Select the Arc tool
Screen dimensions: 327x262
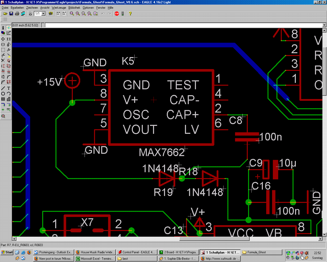(9, 94)
